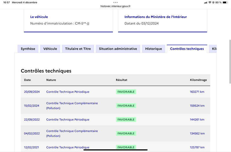Click the Kilométrage column header

198,80
